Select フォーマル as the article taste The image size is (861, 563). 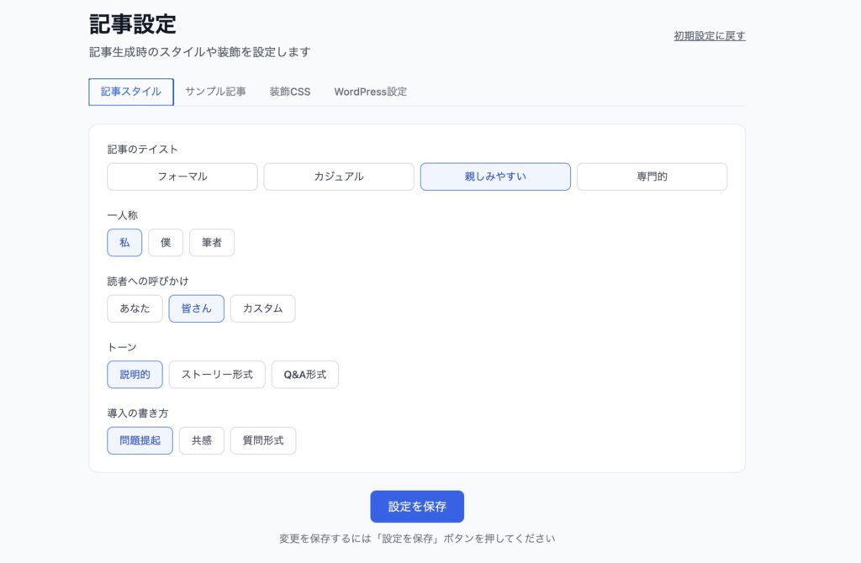182,176
